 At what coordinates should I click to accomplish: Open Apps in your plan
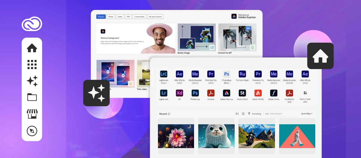click(x=305, y=93)
